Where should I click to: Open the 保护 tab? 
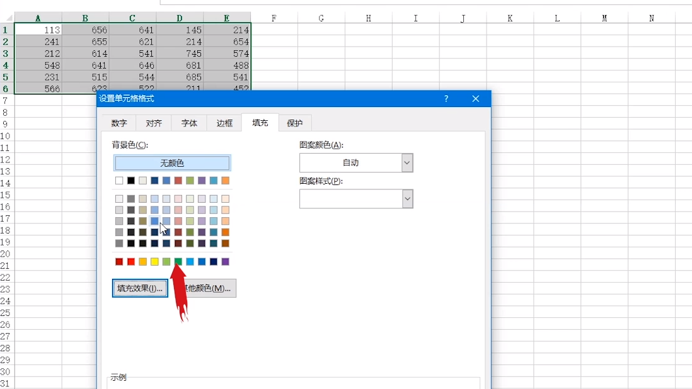pyautogui.click(x=294, y=123)
